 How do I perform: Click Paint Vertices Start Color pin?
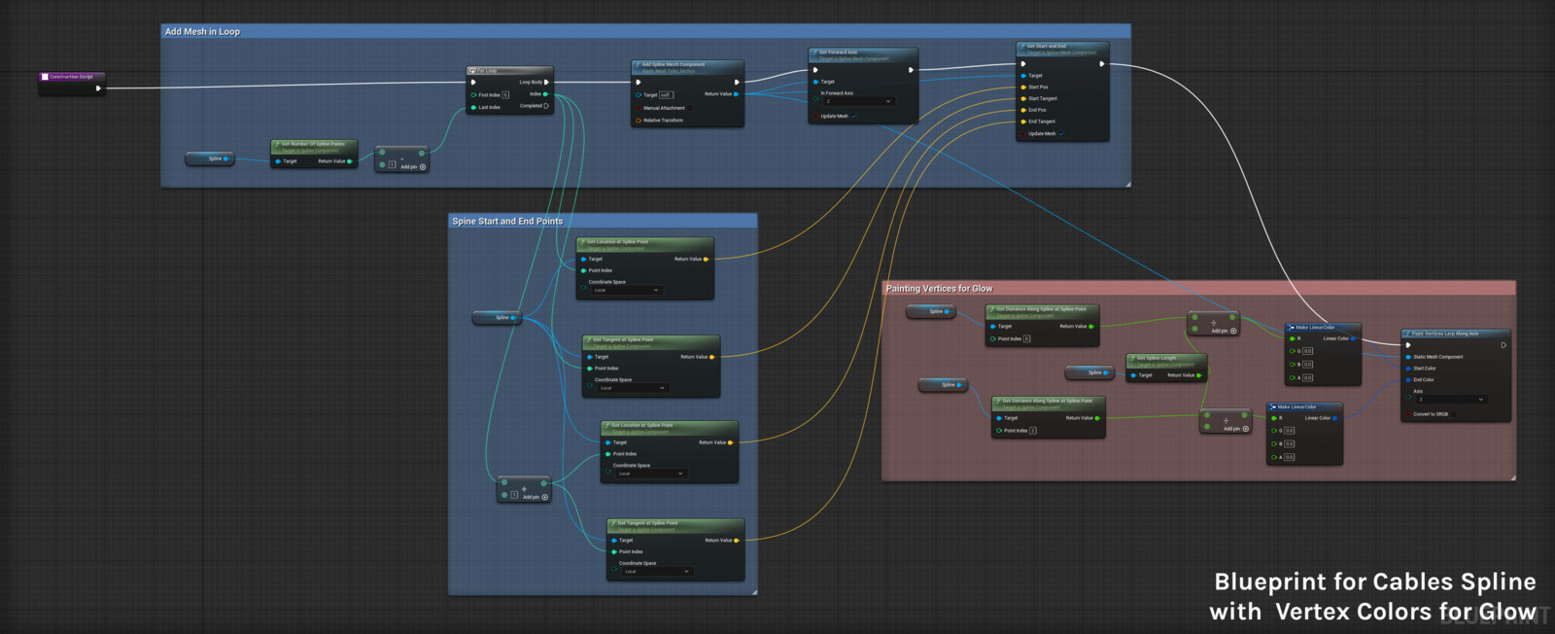click(1408, 369)
